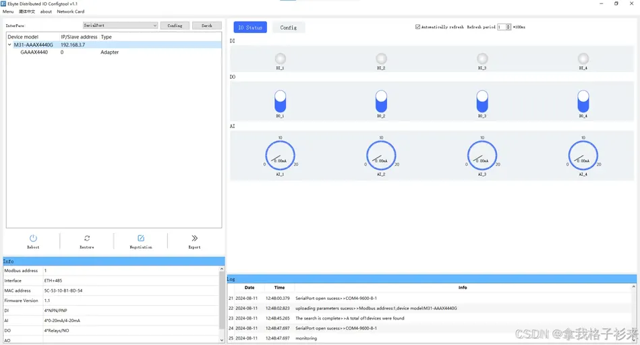Click the DI value 4*NPN/PNP

[55, 311]
